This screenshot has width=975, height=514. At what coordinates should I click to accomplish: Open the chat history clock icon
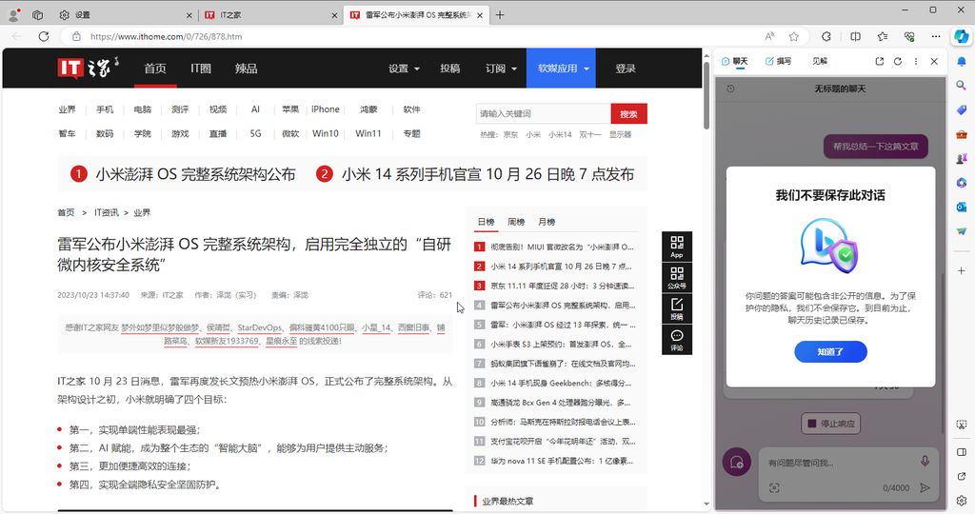click(x=730, y=89)
